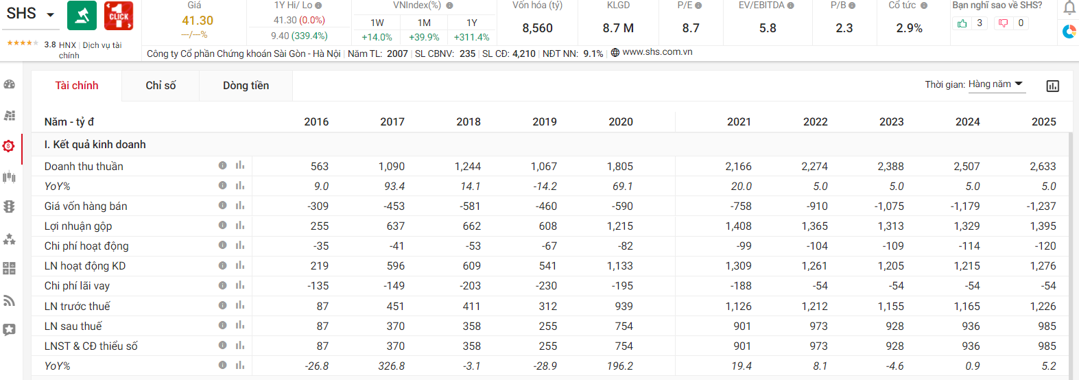Select the candlestick chart icon in sidebar
Screen dimensions: 1079x380
click(10, 177)
